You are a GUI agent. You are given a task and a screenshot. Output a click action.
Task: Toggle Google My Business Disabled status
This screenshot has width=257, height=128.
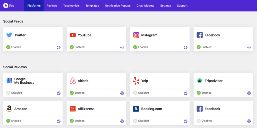pos(14,93)
